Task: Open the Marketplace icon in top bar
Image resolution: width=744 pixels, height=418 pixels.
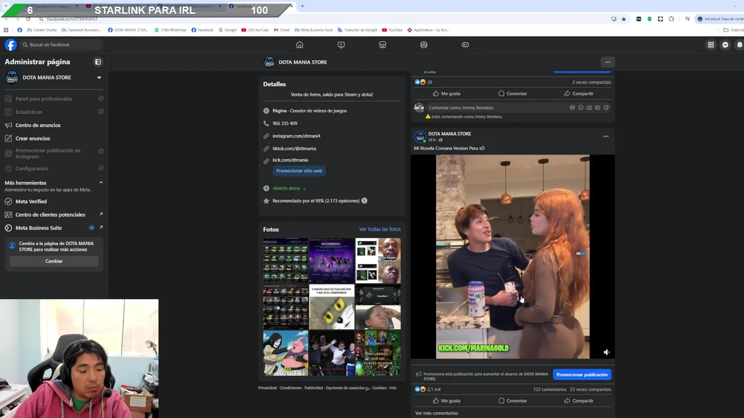Action: pyautogui.click(x=382, y=45)
